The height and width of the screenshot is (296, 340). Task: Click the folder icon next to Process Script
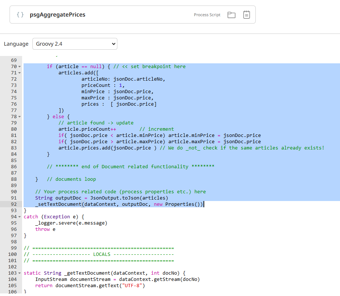231,15
